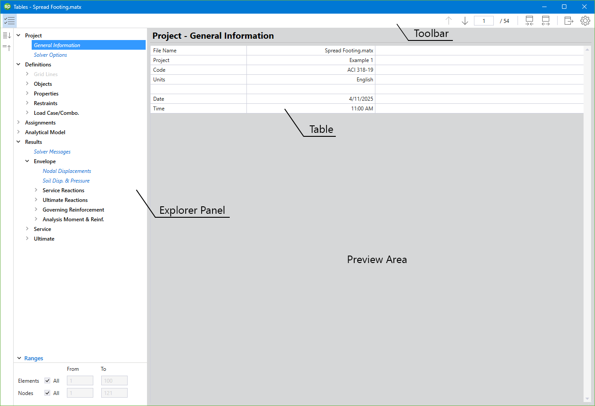Open the table selection checklist icon
Viewport: 595px width, 406px height.
(x=9, y=20)
